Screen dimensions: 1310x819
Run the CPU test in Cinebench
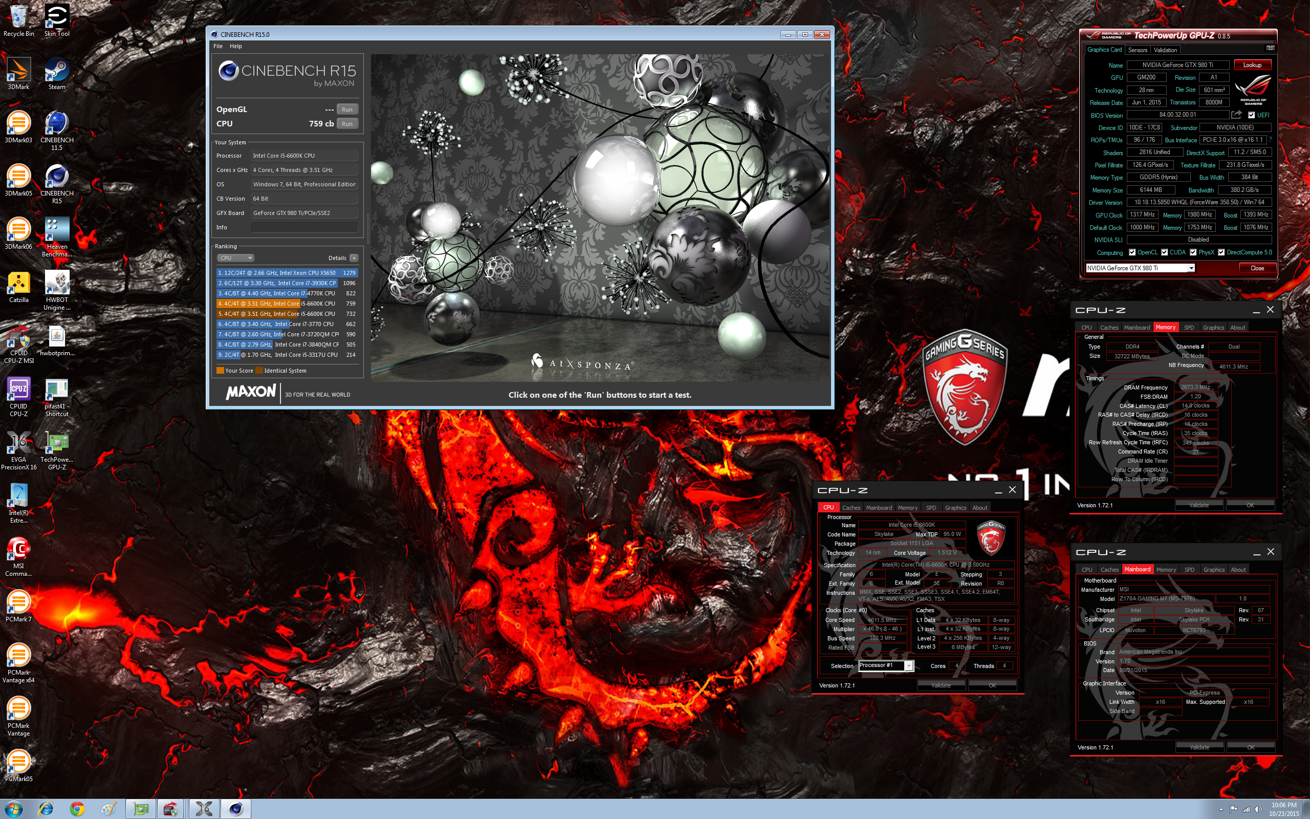pos(347,123)
